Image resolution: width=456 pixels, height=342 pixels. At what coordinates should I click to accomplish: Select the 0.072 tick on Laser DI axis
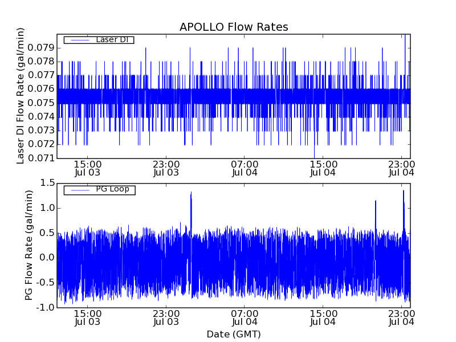[41, 144]
